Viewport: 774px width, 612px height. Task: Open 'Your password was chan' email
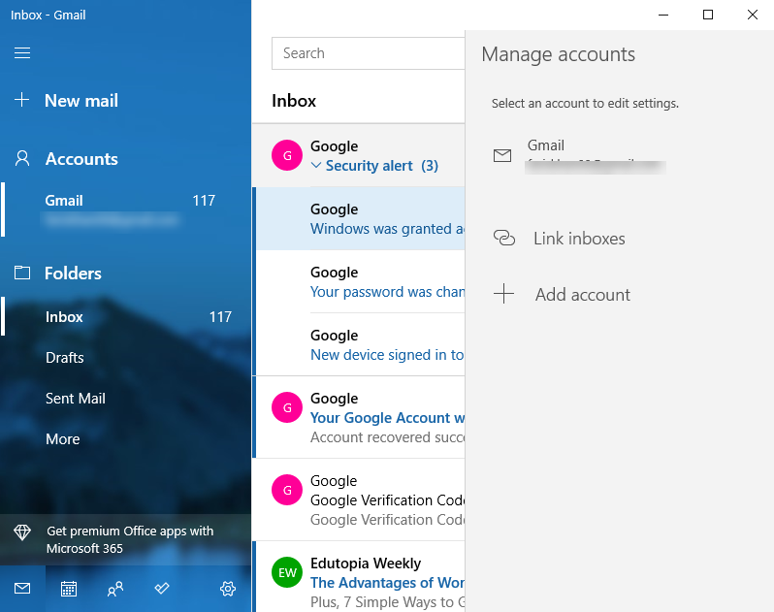coord(358,281)
